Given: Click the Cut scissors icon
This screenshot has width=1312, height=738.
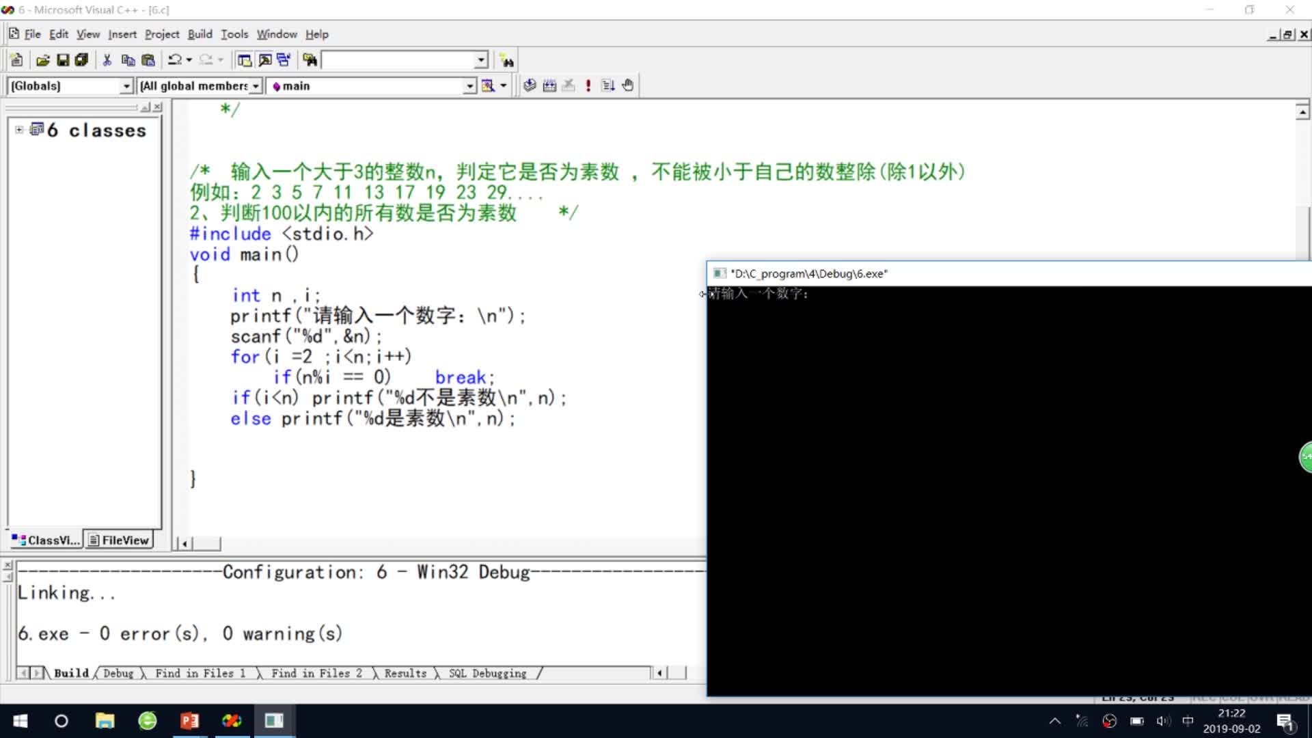Looking at the screenshot, I should coord(107,61).
